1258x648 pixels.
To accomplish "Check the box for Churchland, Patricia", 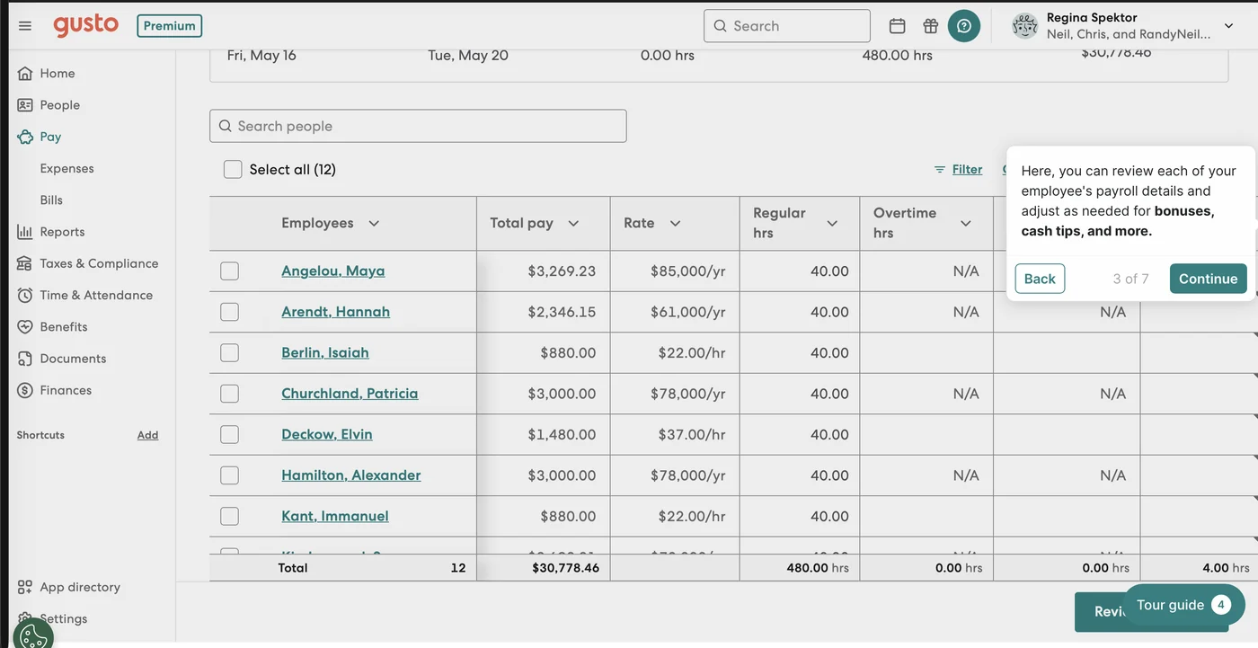I will coord(230,394).
